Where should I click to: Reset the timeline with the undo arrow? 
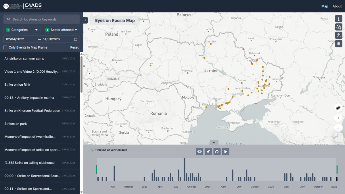[x=217, y=151]
